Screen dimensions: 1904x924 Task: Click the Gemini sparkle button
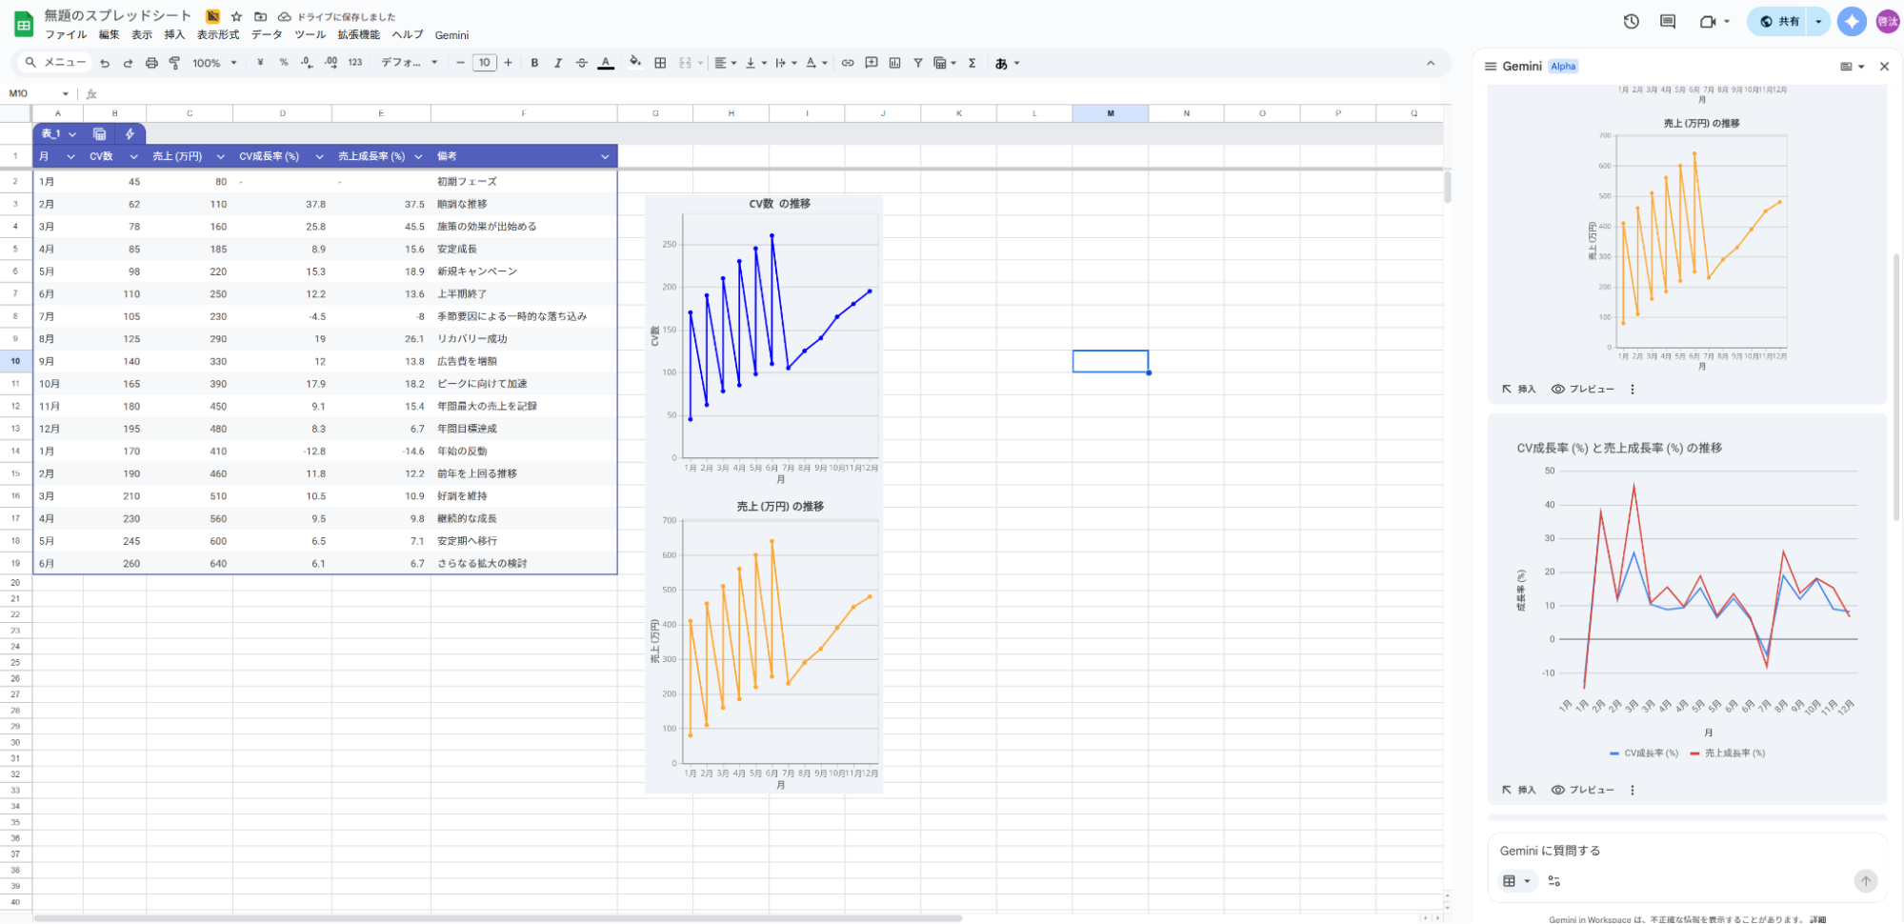pyautogui.click(x=1852, y=21)
